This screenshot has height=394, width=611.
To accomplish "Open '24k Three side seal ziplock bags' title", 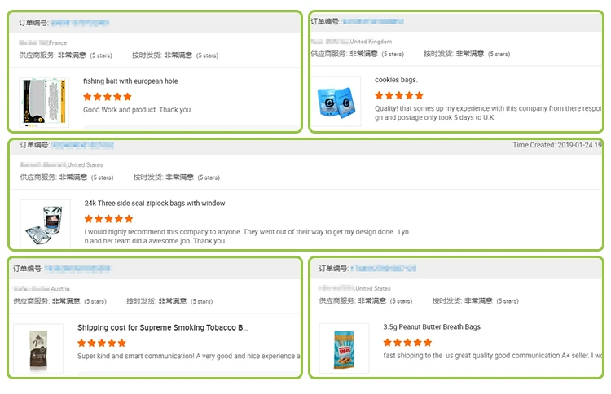I will point(155,204).
